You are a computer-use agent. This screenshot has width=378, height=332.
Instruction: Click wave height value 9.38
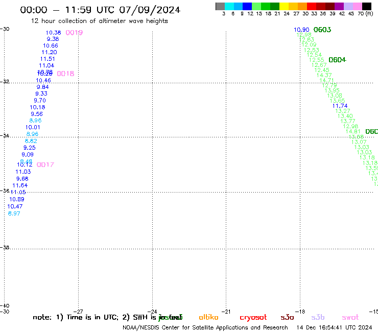click(x=53, y=39)
